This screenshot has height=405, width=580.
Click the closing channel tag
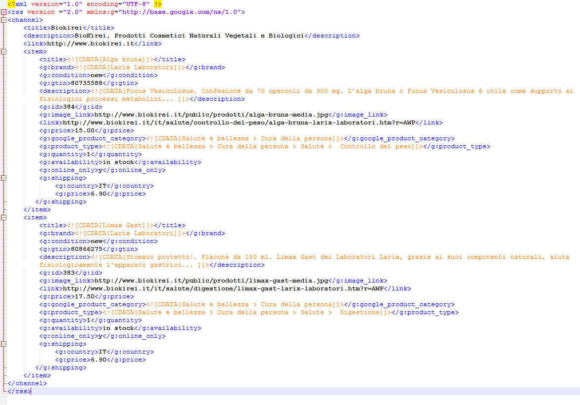pos(27,384)
